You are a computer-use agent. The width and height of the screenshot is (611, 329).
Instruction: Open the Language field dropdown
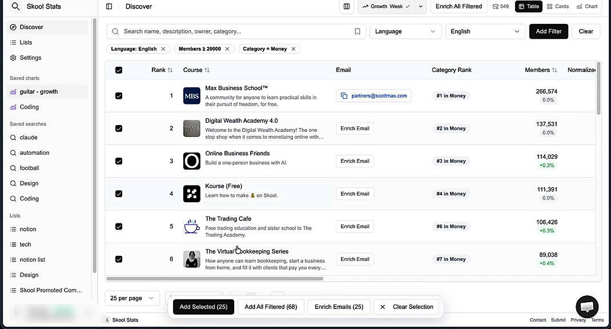click(405, 31)
